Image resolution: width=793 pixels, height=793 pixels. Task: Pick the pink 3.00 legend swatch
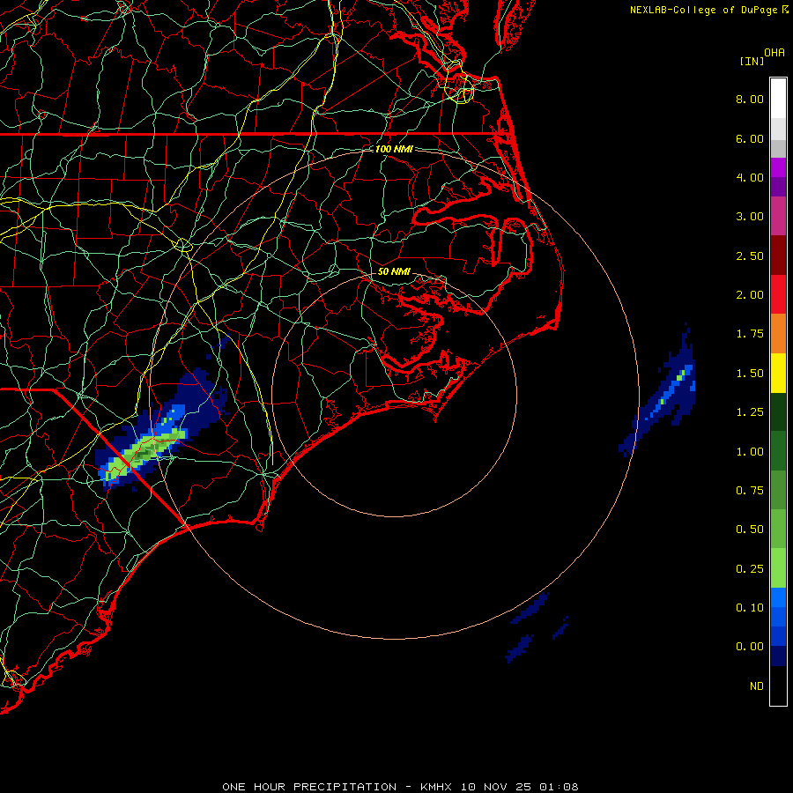click(x=778, y=216)
